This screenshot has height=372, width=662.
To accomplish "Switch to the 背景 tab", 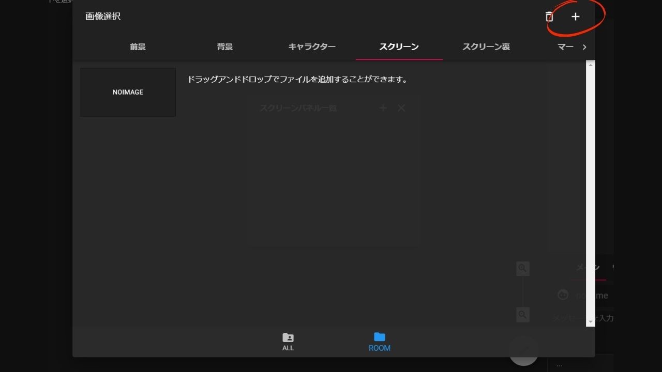I will tap(225, 47).
